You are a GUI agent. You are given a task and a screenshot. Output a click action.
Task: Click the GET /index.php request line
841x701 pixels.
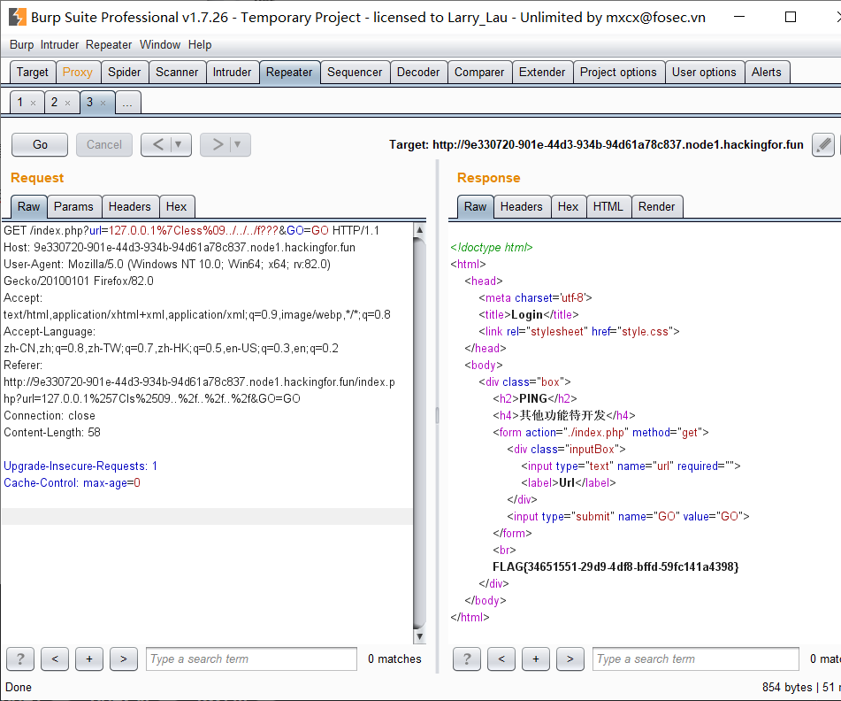(192, 231)
